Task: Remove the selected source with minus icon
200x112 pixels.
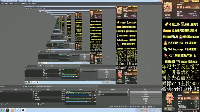Action: point(36,104)
